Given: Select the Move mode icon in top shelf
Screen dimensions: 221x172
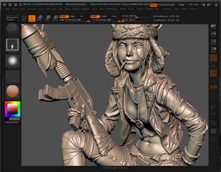Looking at the screenshot, I should [40, 18].
